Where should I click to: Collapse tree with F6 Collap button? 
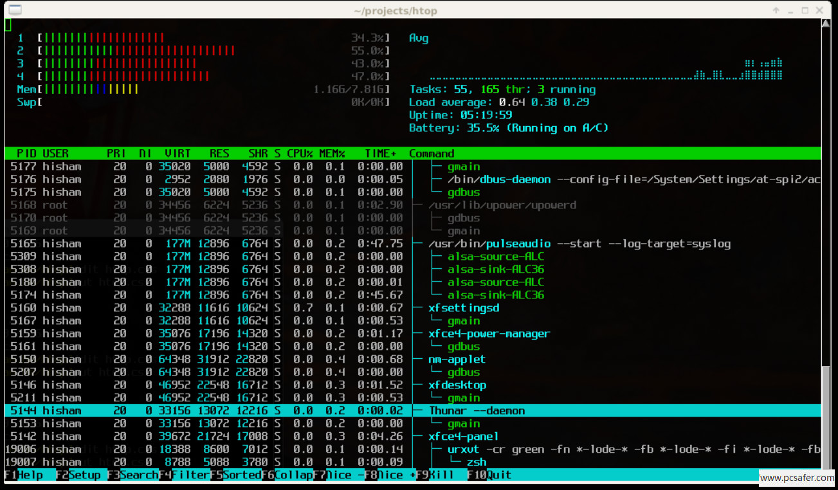pyautogui.click(x=287, y=475)
